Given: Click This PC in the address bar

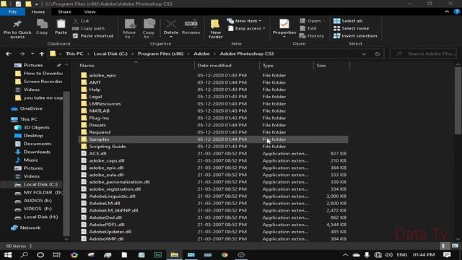Looking at the screenshot, I should pyautogui.click(x=74, y=53).
